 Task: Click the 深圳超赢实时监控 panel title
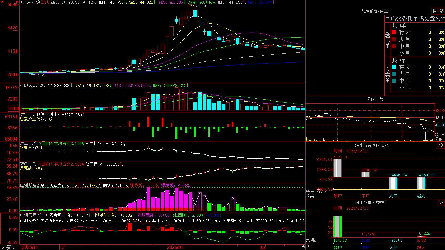372,145
